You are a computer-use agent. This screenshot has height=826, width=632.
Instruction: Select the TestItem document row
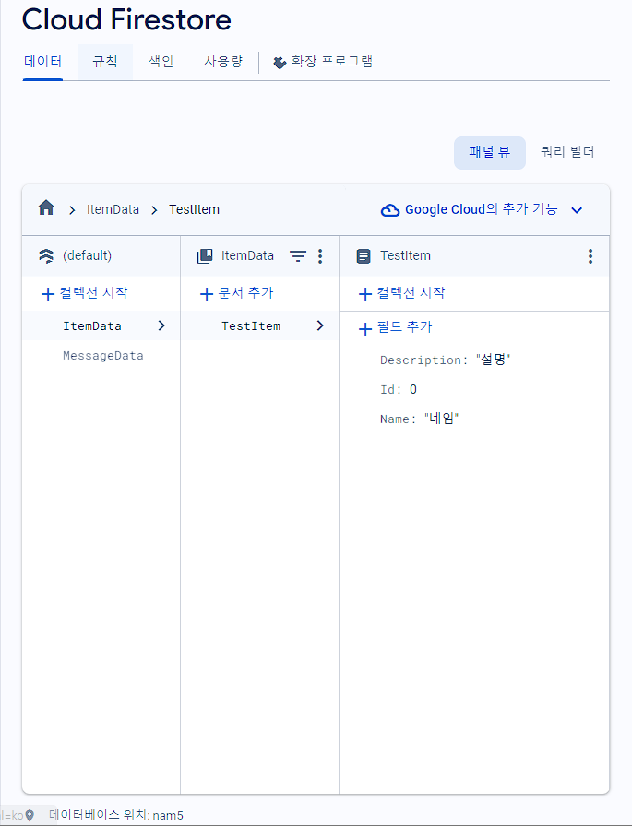tap(259, 325)
